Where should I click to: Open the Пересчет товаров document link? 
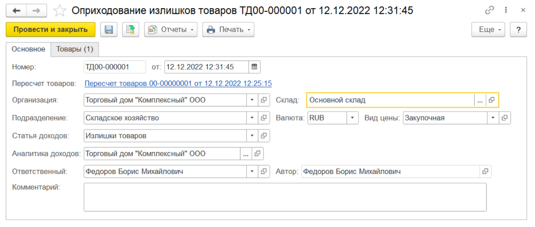(x=178, y=84)
